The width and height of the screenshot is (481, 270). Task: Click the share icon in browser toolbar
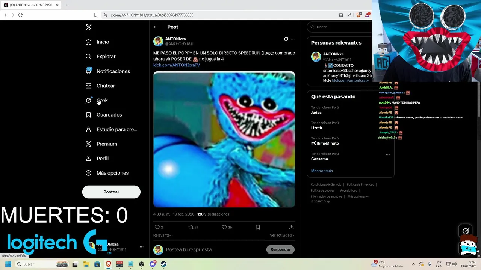click(349, 15)
